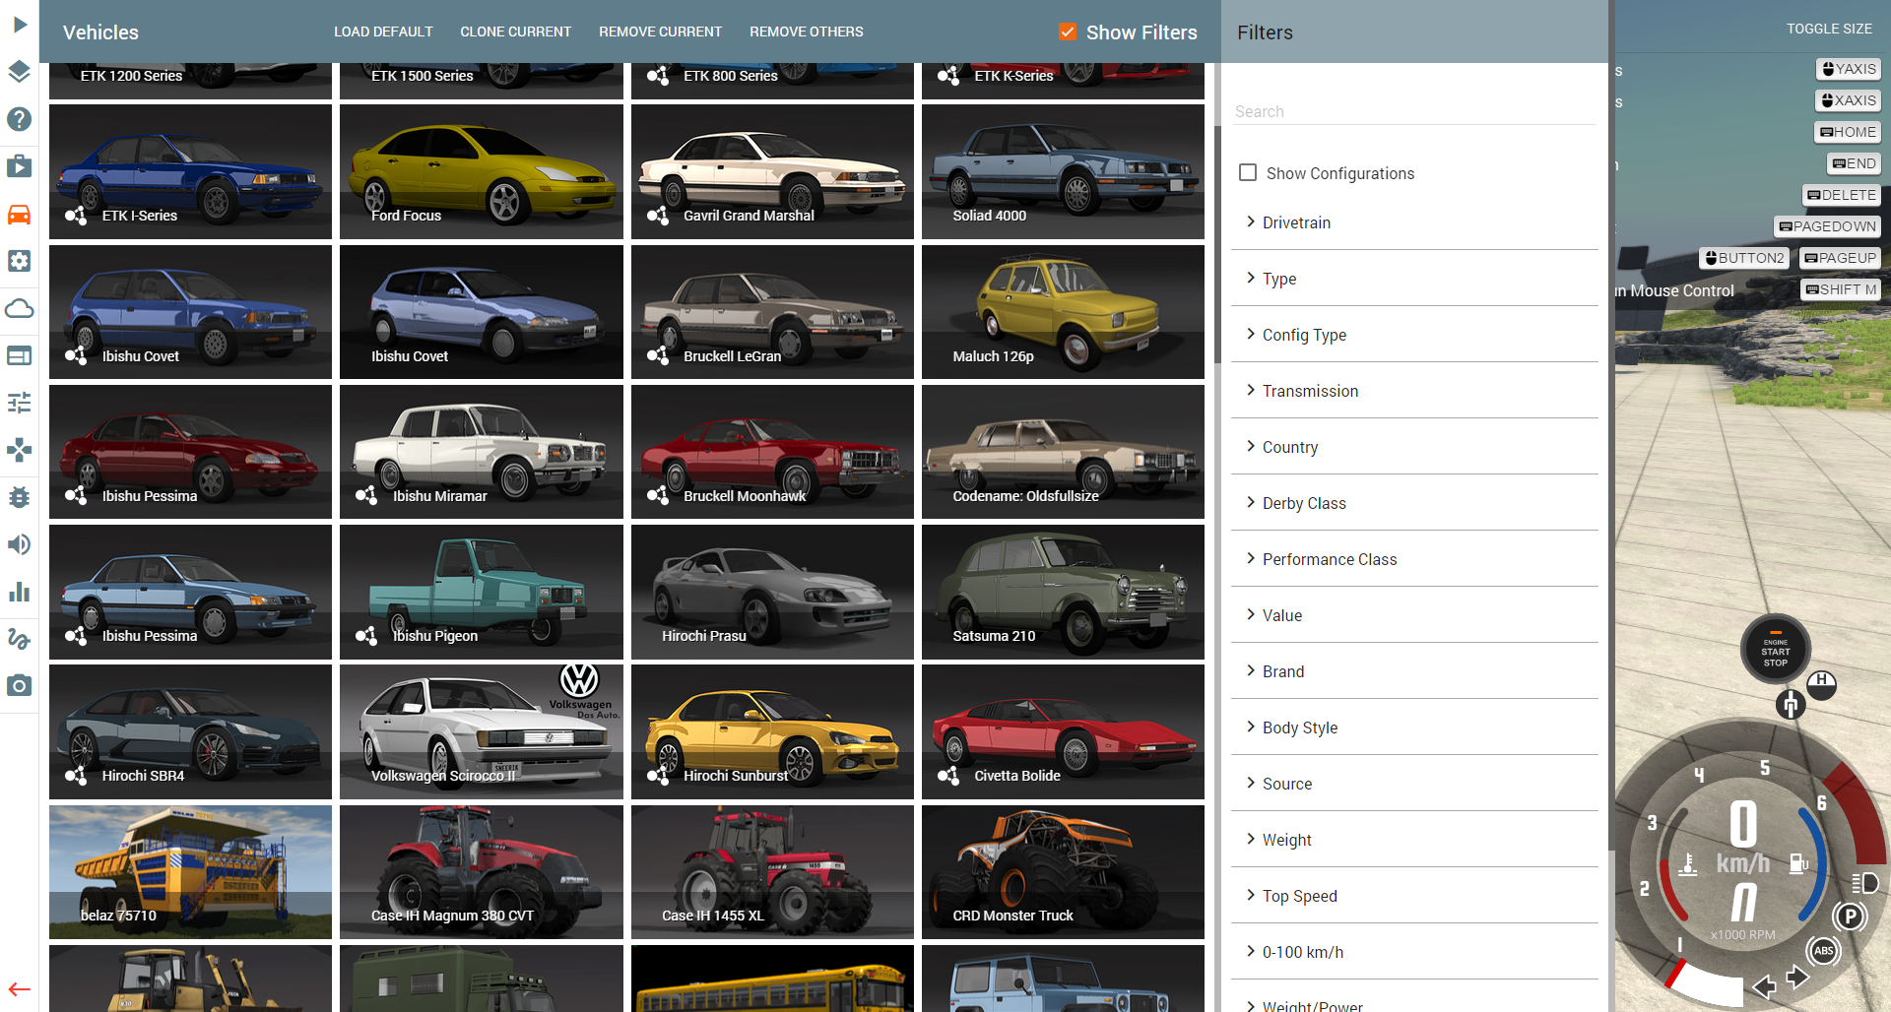Image resolution: width=1891 pixels, height=1012 pixels.
Task: Click the play icon in the sidebar
Action: tap(20, 25)
